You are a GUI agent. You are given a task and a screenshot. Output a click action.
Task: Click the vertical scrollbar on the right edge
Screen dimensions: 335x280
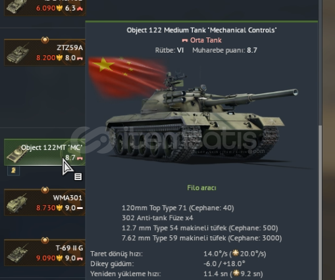321,202
